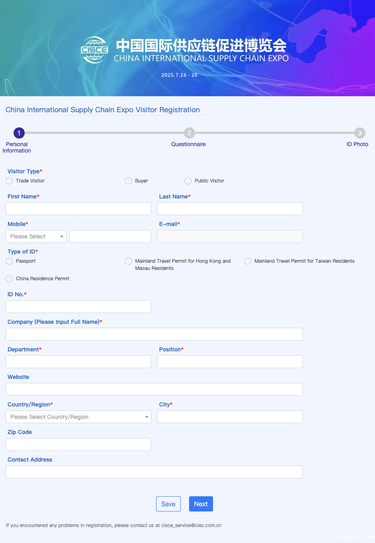Choose Buyer as visitor type

tap(128, 181)
